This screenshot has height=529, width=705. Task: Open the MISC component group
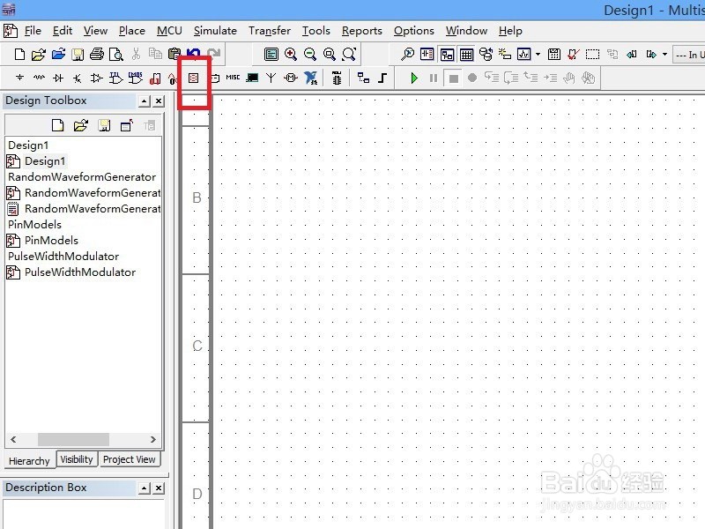tap(233, 78)
